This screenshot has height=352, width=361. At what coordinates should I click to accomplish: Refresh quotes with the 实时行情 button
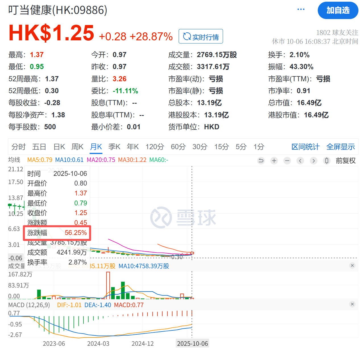pos(201,36)
